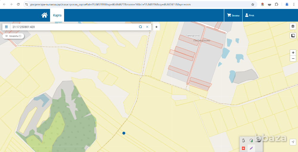298x152 pixels.
Task: Open the browser Extensions puzzle icon
Action: click(x=277, y=4)
